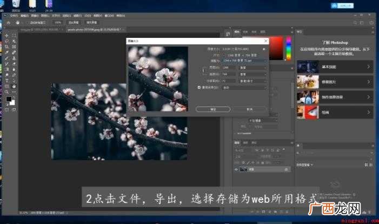This screenshot has width=379, height=224.
Task: Select the Crop tool
Action: (x=7, y=47)
